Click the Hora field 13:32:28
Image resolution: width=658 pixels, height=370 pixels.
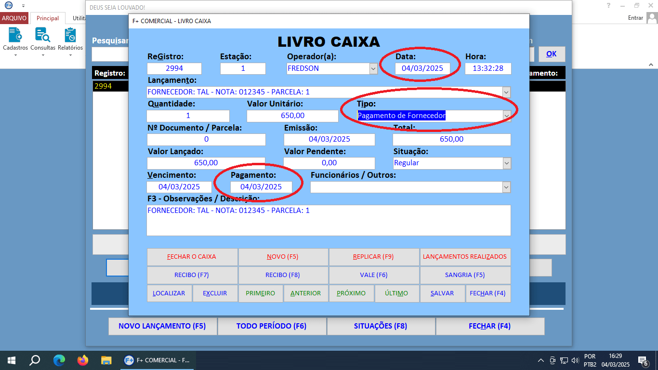(x=488, y=68)
